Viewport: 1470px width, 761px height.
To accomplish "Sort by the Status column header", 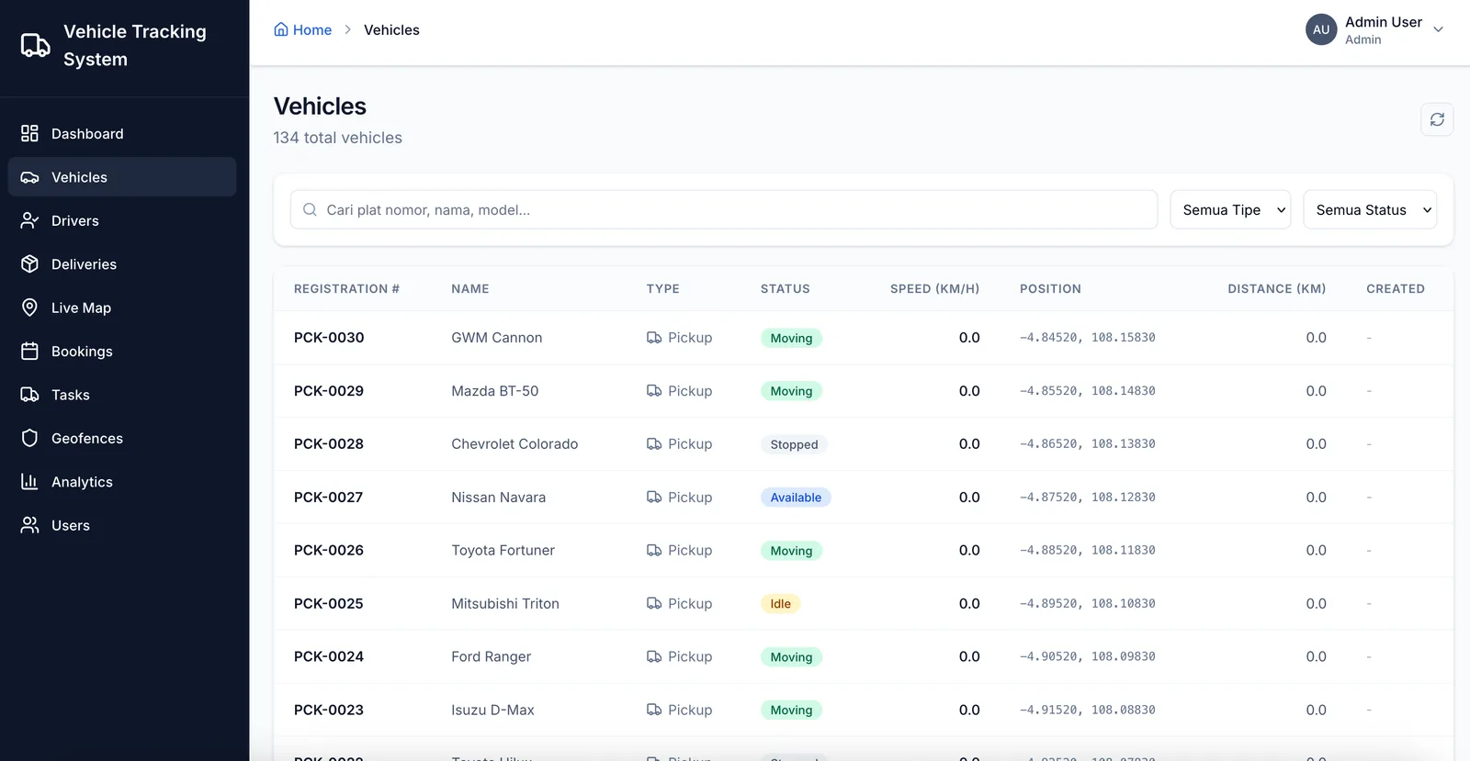I will click(x=786, y=288).
